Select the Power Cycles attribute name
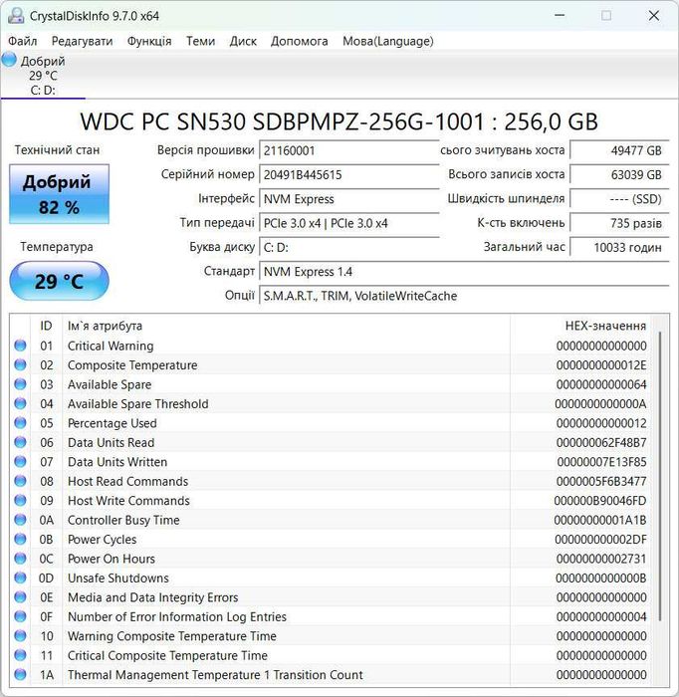The height and width of the screenshot is (697, 679). (102, 540)
